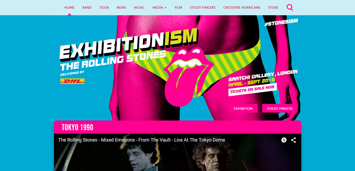Screen dimensions: 355x171
Task: Click the Tickets On Sale Now banner
Action: 252,89
